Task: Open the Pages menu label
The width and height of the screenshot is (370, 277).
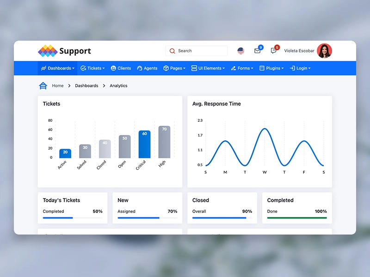Action: coord(176,68)
